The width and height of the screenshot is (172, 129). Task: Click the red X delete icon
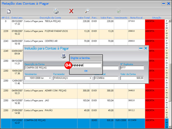coord(71,11)
